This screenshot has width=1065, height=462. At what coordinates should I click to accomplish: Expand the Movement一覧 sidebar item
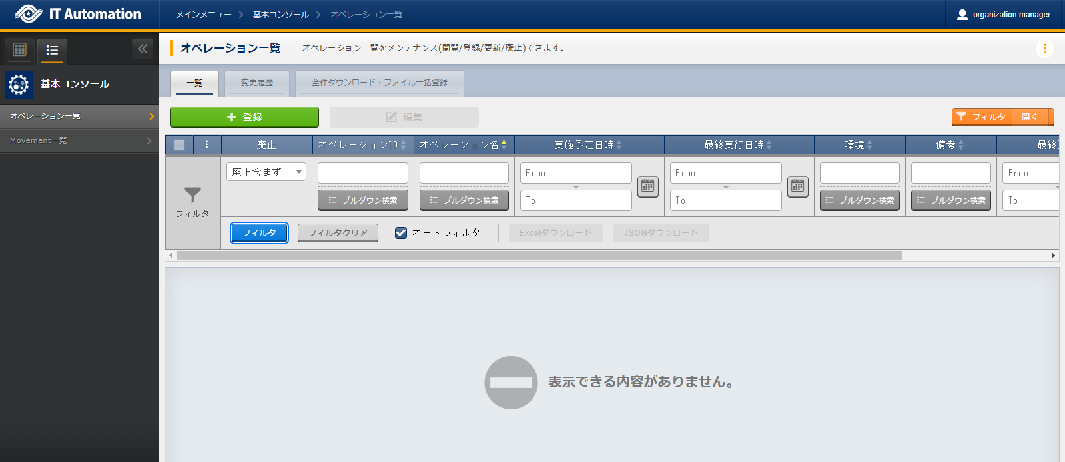pos(79,140)
